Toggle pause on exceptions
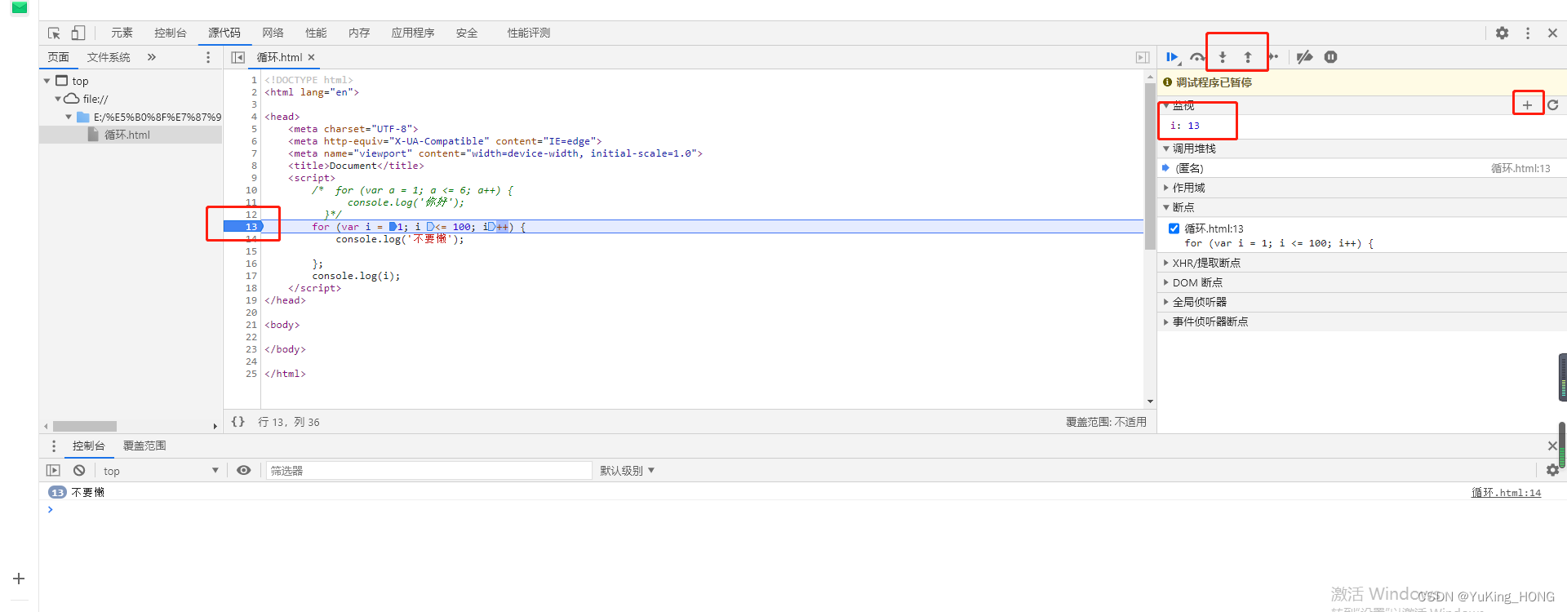Viewport: 1567px width, 612px height. (1331, 57)
